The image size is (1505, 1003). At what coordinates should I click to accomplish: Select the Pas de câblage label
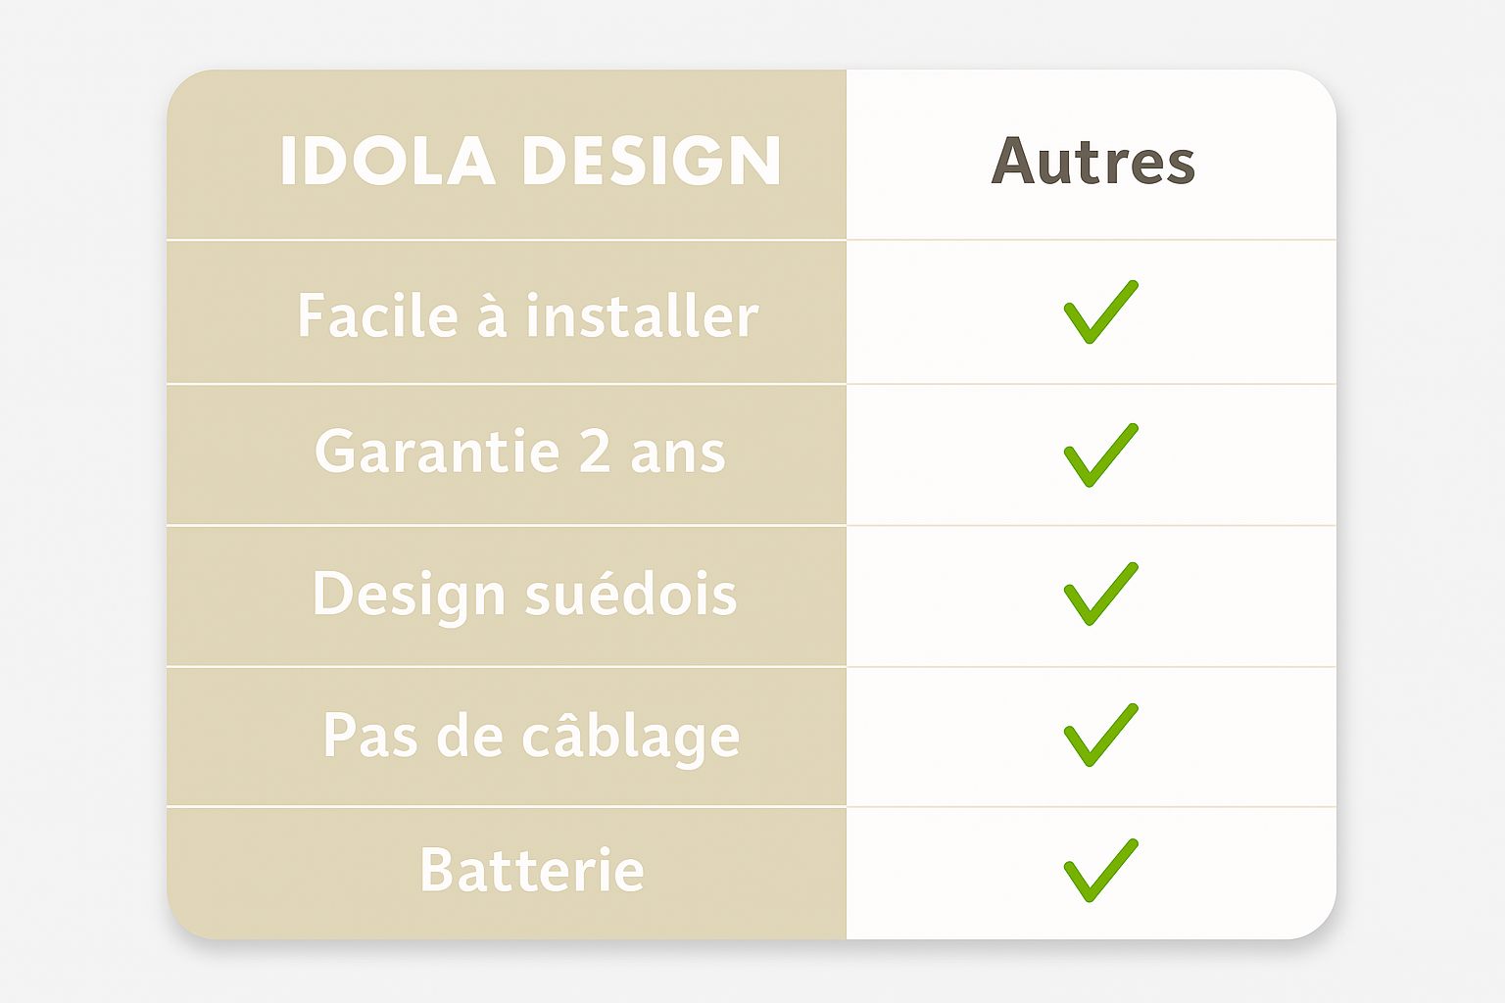pyautogui.click(x=531, y=736)
